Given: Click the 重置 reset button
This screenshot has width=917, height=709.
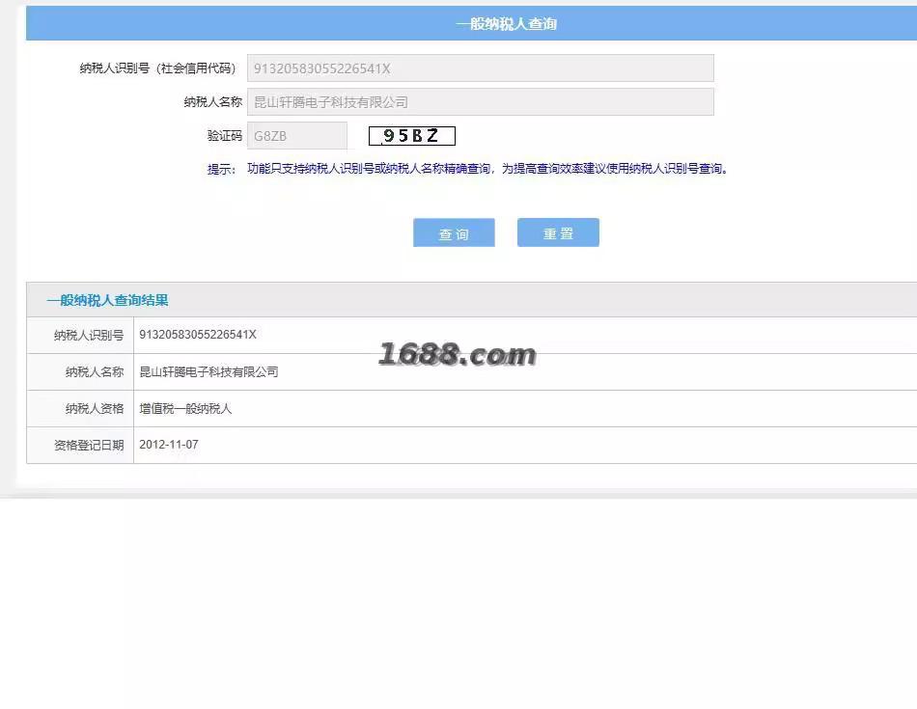Looking at the screenshot, I should pos(558,232).
